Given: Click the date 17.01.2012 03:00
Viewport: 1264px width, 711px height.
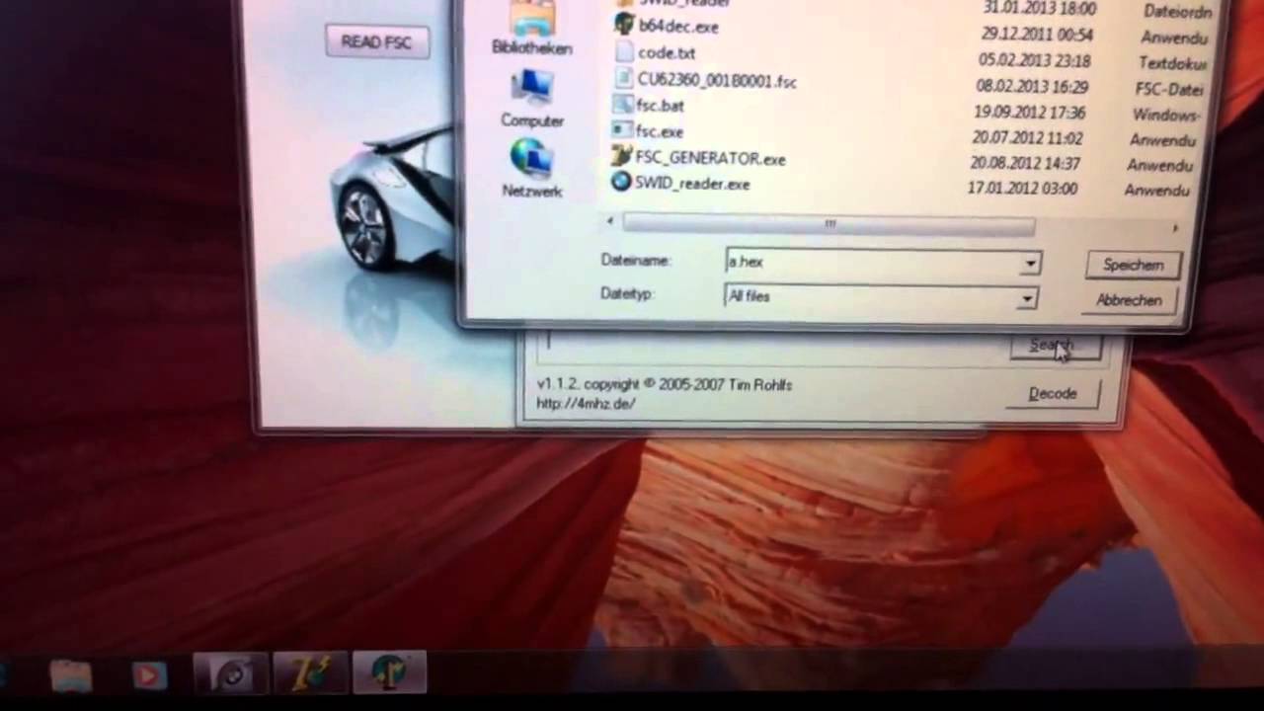Looking at the screenshot, I should 1021,188.
